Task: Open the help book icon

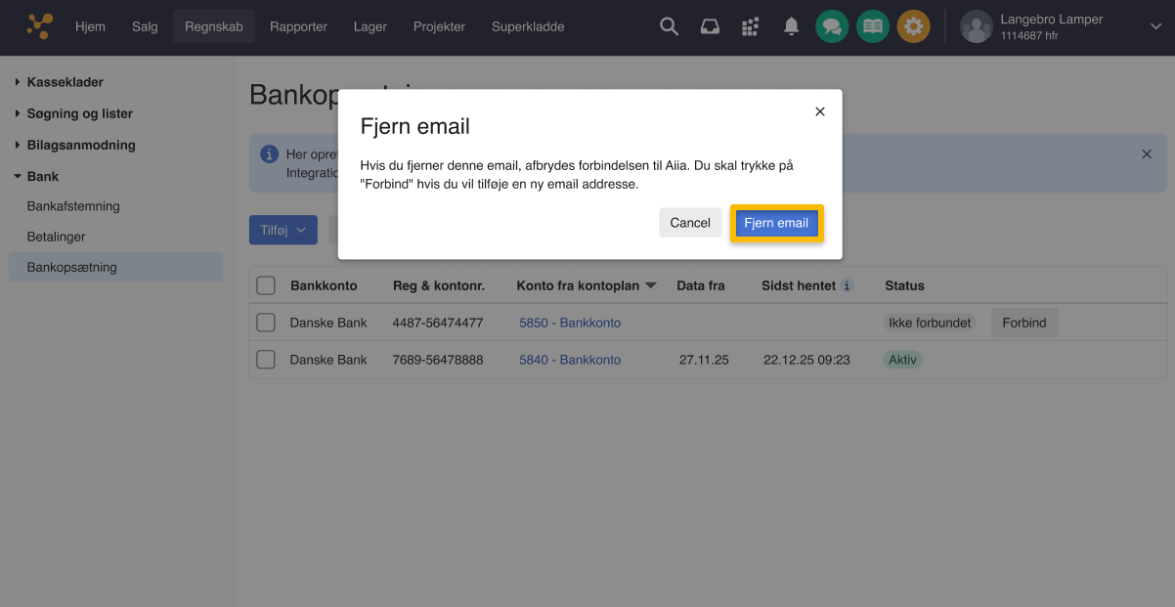Action: click(x=873, y=26)
